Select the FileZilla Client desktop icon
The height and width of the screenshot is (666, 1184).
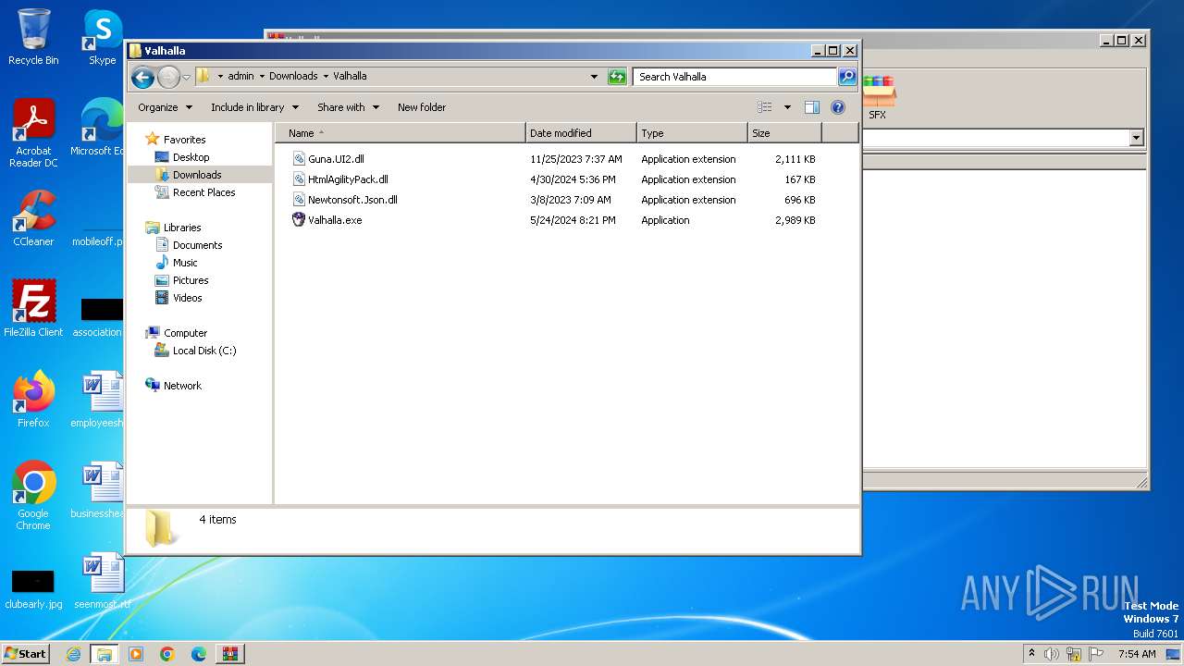click(33, 308)
